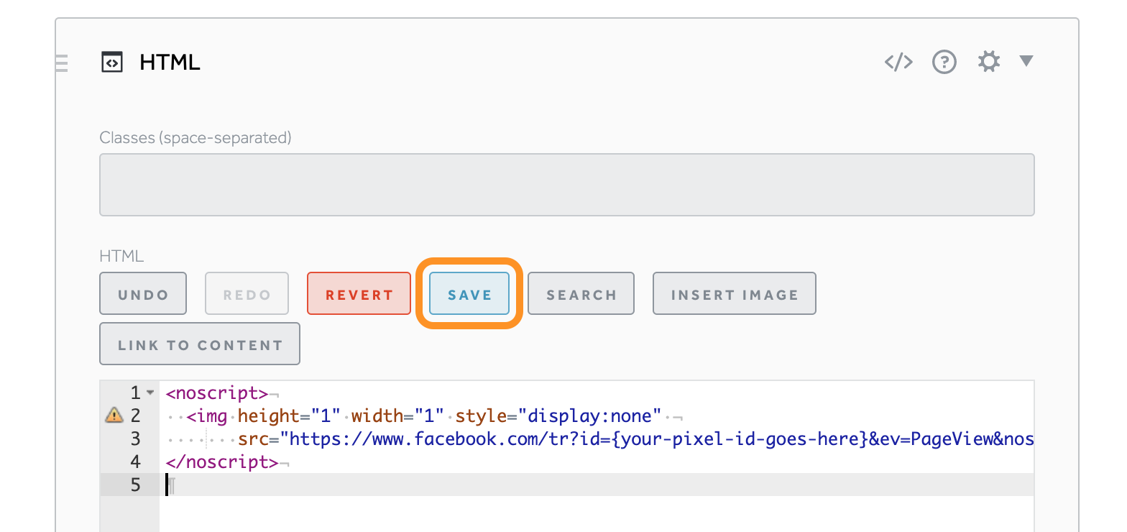Collapse block with the down triangle
Viewport: 1127px width, 532px height.
click(1026, 61)
